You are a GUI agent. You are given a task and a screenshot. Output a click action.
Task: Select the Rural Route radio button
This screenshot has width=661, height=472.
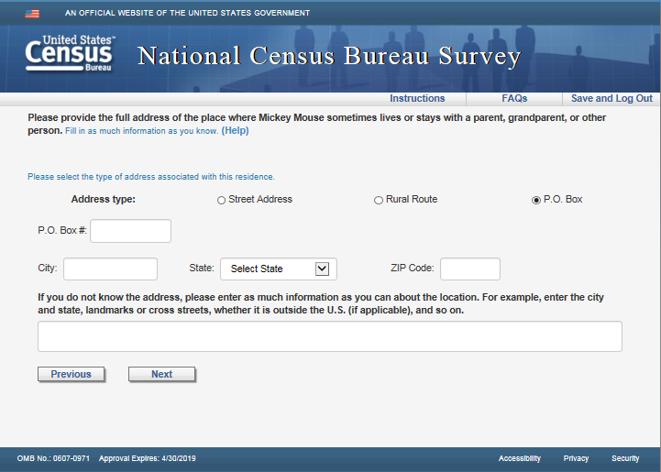(379, 200)
